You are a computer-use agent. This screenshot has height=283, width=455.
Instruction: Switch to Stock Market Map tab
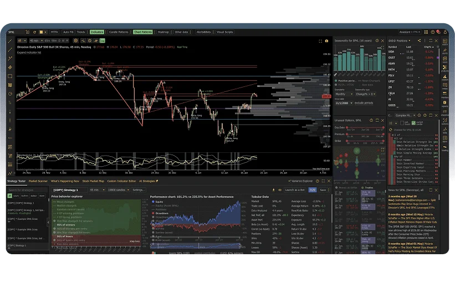point(93,181)
